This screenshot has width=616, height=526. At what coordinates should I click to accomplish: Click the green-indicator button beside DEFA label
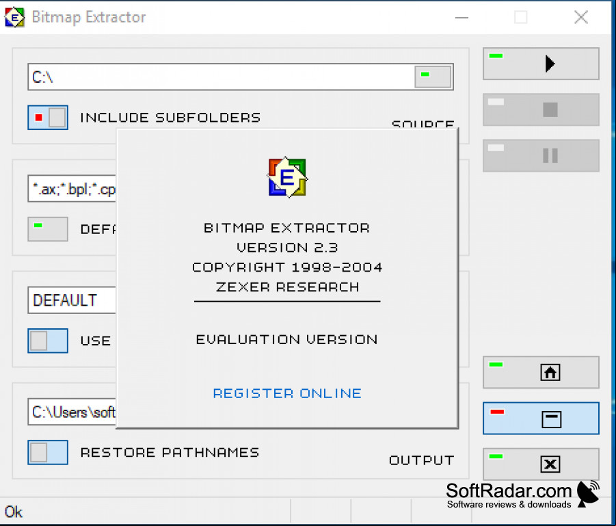click(x=48, y=229)
